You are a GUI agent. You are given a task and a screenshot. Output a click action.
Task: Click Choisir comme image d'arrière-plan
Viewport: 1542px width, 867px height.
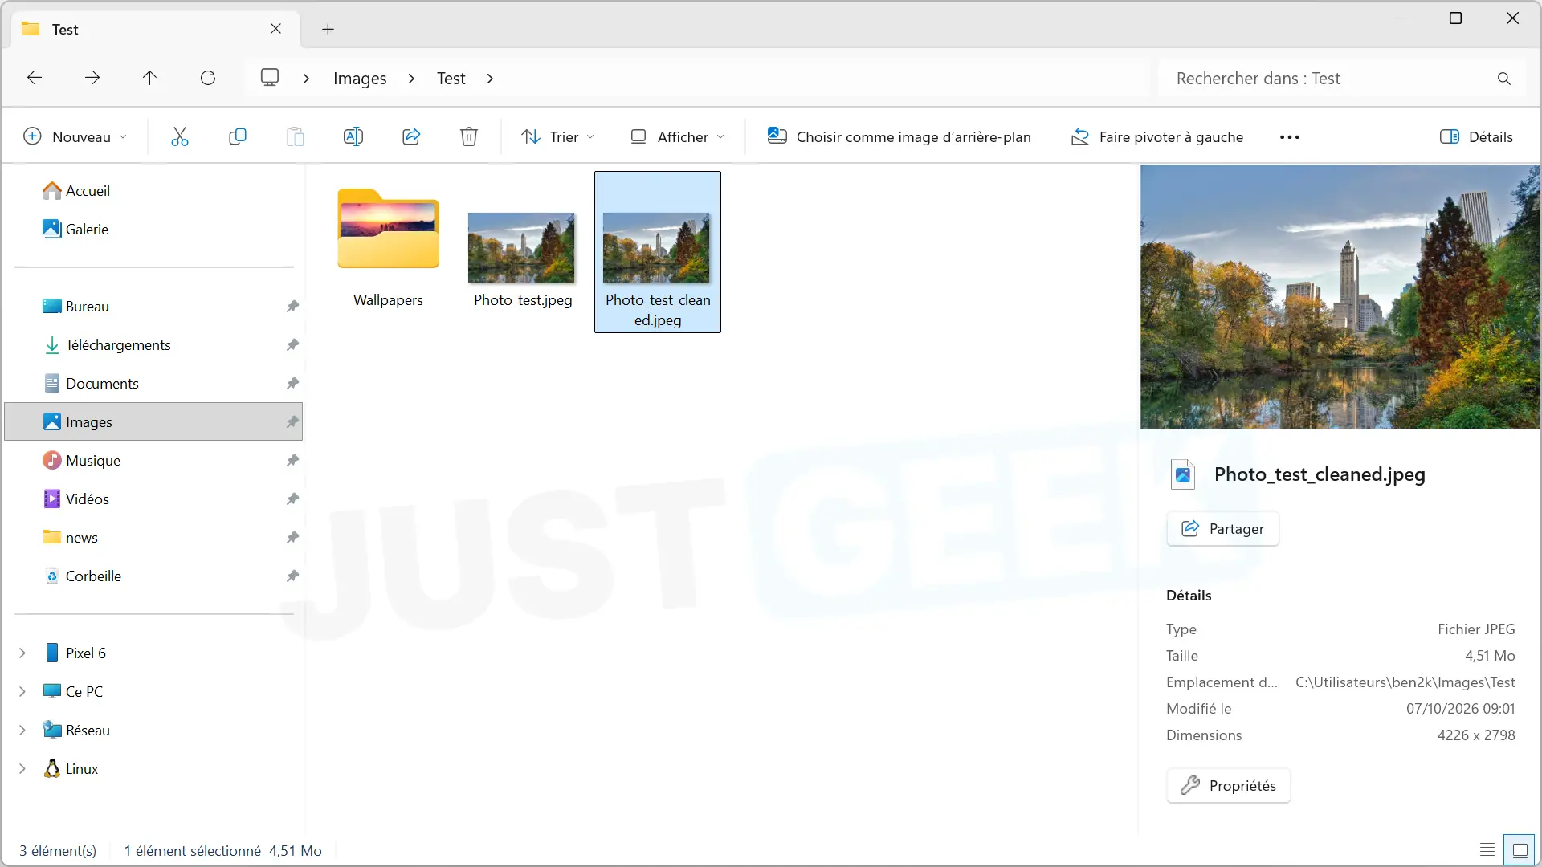(899, 137)
